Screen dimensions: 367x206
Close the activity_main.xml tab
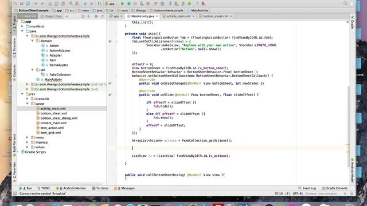(x=193, y=17)
